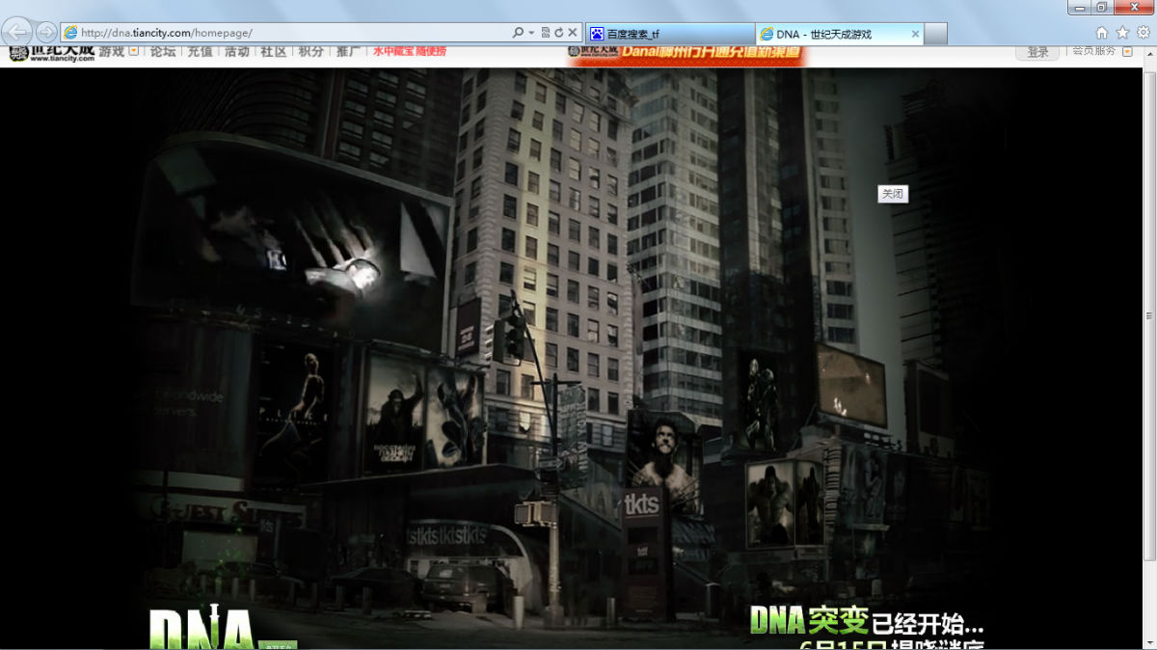Screen dimensions: 1157x650
Task: Open the 充值 link on the site bar
Action: pyautogui.click(x=200, y=51)
